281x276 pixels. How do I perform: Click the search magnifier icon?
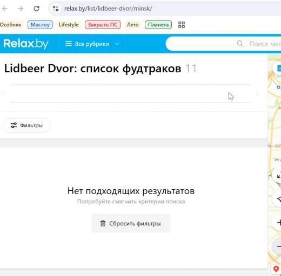pyautogui.click(x=240, y=44)
